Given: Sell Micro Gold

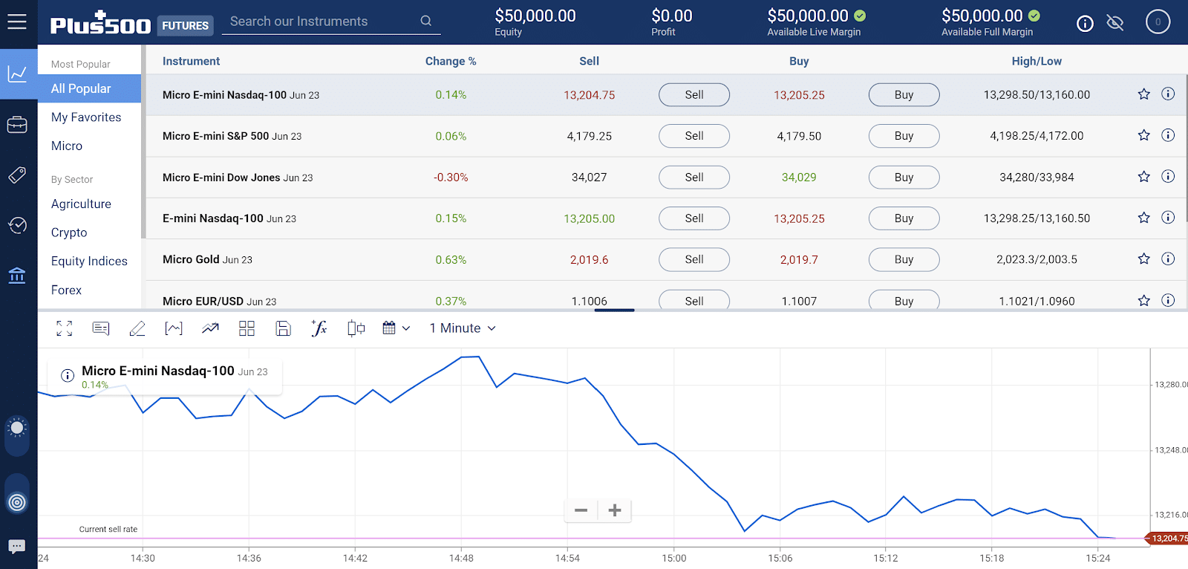Looking at the screenshot, I should pos(694,259).
